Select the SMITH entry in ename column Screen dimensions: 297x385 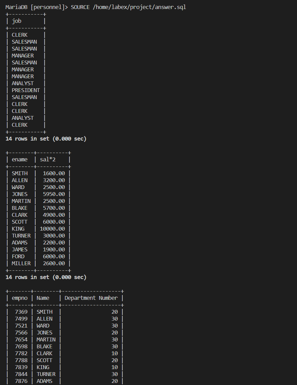[19, 173]
